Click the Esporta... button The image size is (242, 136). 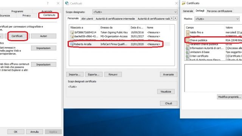click(94, 74)
